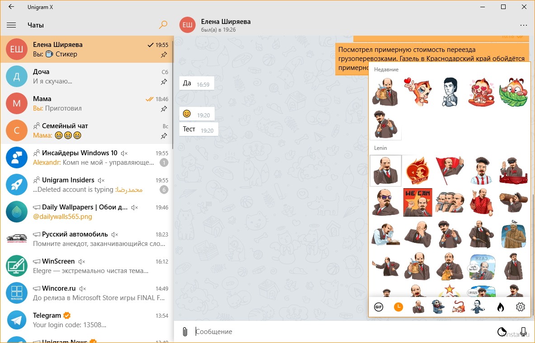Select the red monkey sticker pack tab

(x=458, y=307)
